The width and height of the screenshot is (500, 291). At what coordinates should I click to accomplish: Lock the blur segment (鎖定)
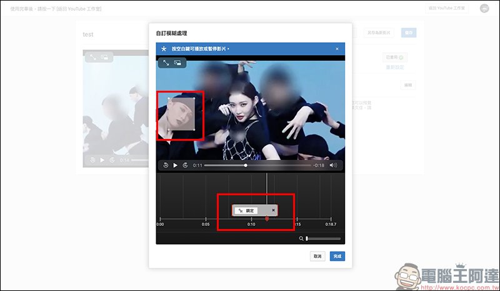246,210
